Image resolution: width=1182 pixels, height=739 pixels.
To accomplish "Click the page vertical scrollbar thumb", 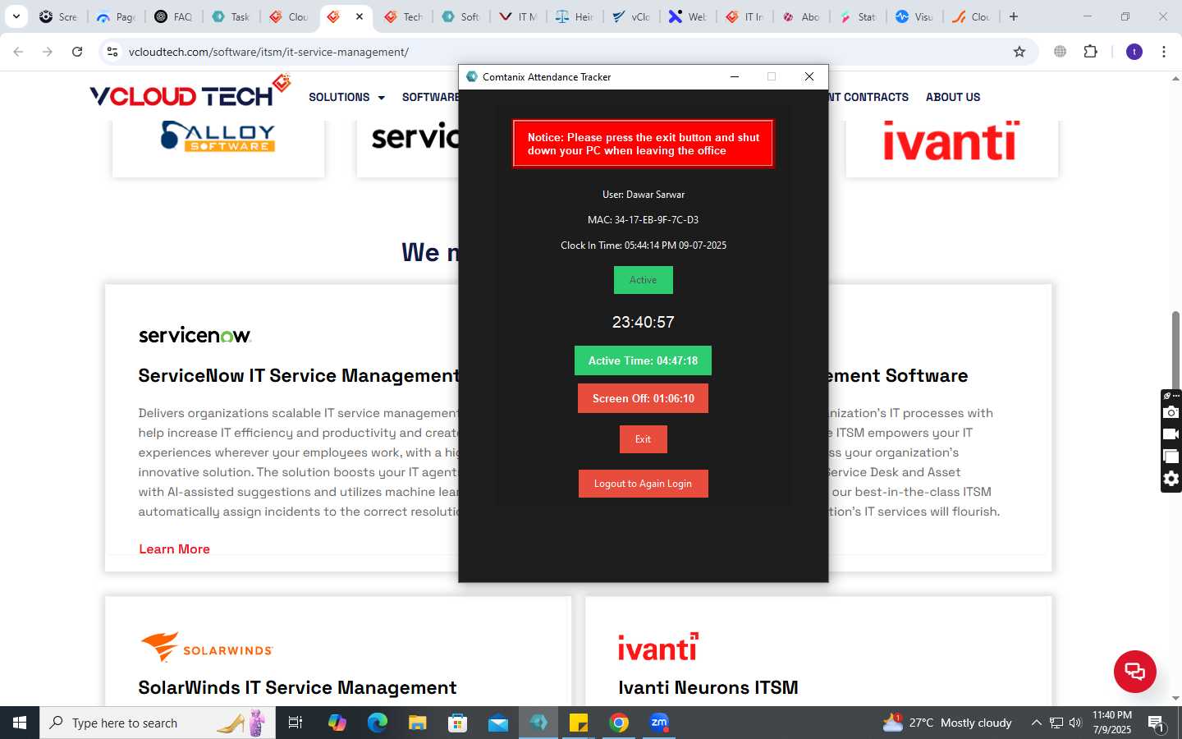I will [x=1175, y=351].
